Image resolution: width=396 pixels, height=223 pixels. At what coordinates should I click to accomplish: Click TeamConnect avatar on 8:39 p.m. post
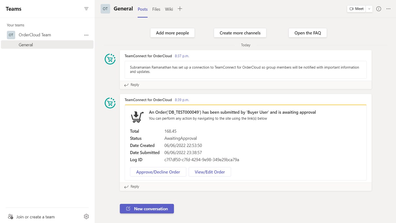point(110,103)
